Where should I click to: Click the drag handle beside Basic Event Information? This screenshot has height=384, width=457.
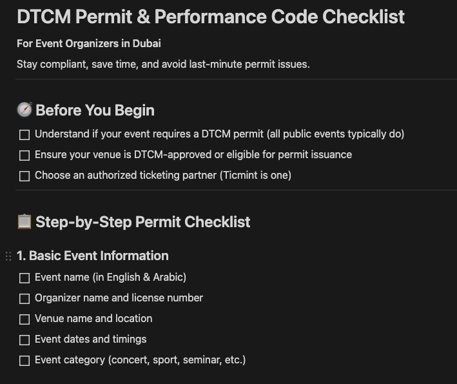(x=8, y=256)
